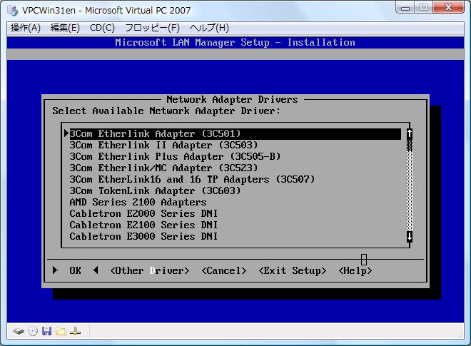This screenshot has height=346, width=471.
Task: Click the scroll down arrow in driver list
Action: [x=410, y=236]
